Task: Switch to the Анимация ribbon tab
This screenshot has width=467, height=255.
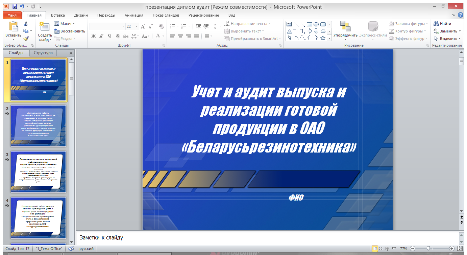Action: point(134,15)
